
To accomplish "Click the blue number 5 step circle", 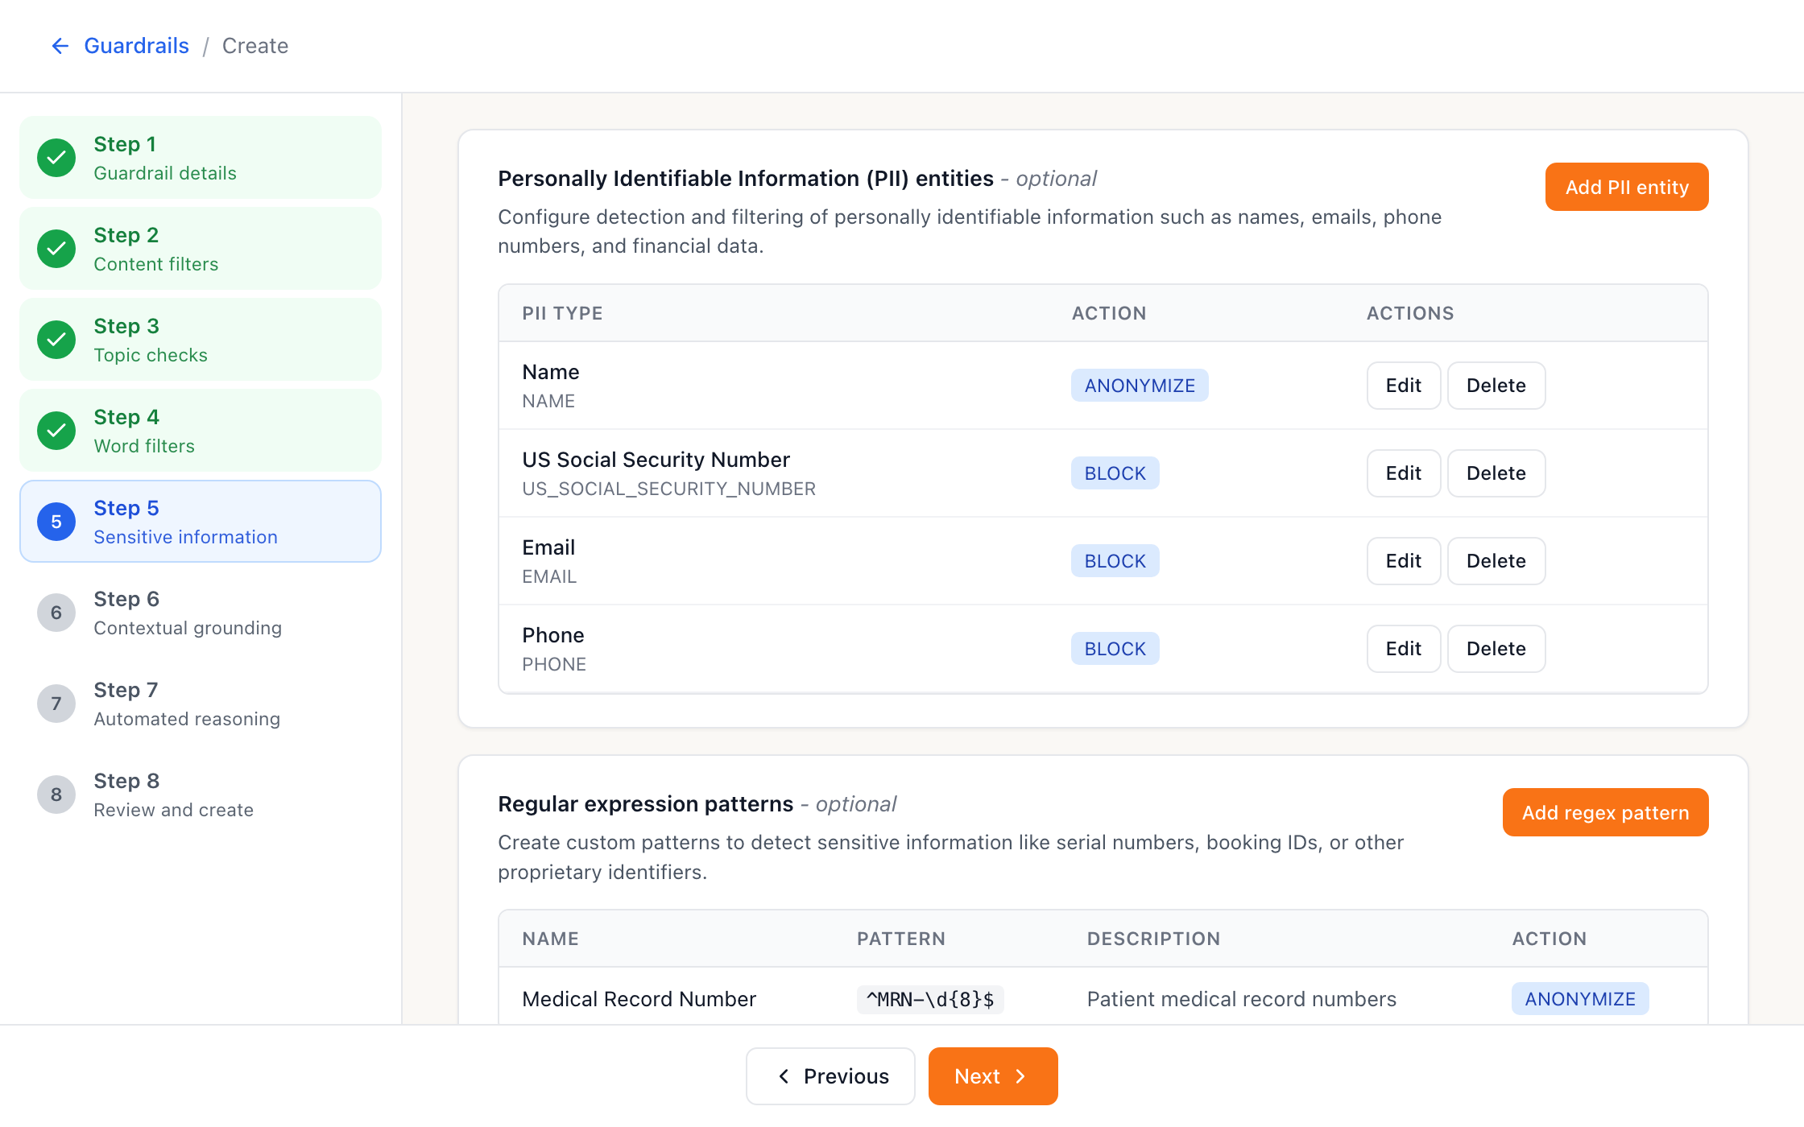I will click(x=56, y=522).
